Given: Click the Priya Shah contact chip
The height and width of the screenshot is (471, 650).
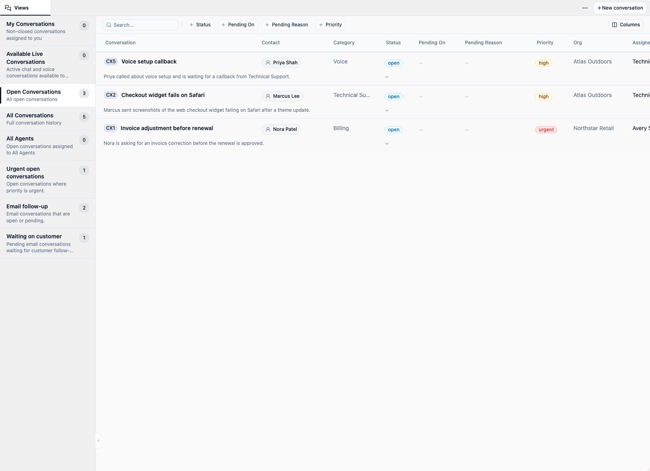Looking at the screenshot, I should [281, 63].
